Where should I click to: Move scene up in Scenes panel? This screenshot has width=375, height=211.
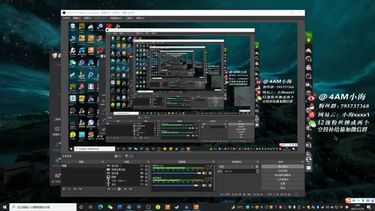(75, 189)
